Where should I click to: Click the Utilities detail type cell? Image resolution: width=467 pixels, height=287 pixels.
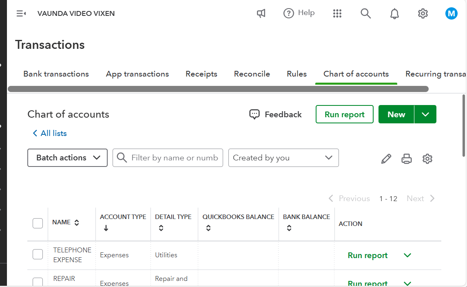(166, 255)
